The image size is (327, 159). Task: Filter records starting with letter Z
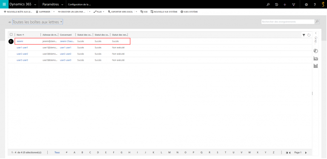(x=273, y=153)
